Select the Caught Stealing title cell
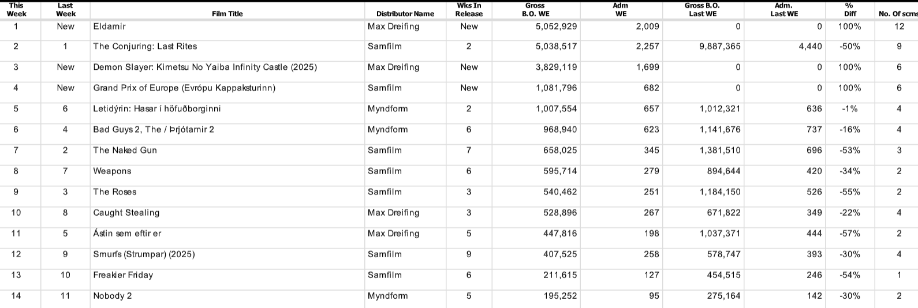 [126, 213]
